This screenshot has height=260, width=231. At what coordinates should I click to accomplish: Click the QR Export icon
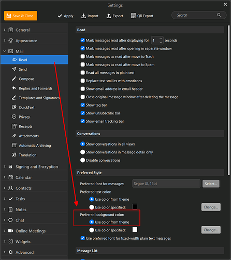(133, 16)
